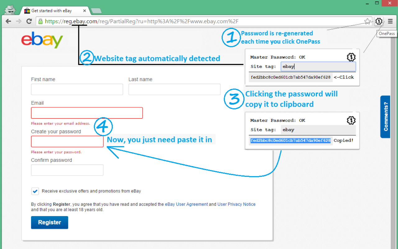Click the green padlock security icon

[x=40, y=21]
